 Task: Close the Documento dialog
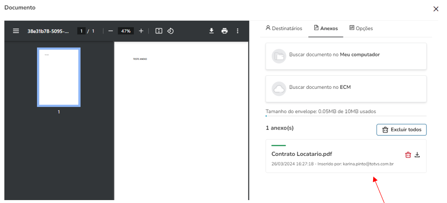(x=435, y=8)
